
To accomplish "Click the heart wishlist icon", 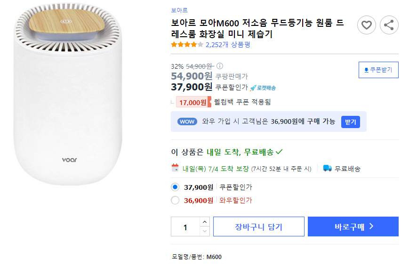I will (367, 25).
